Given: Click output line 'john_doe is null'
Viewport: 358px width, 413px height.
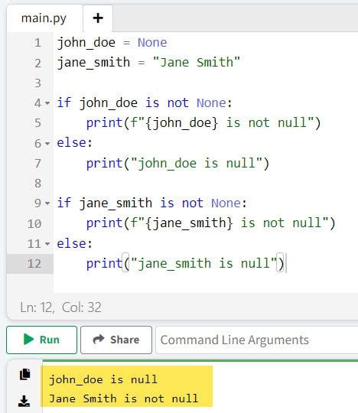Looking at the screenshot, I should (x=103, y=379).
